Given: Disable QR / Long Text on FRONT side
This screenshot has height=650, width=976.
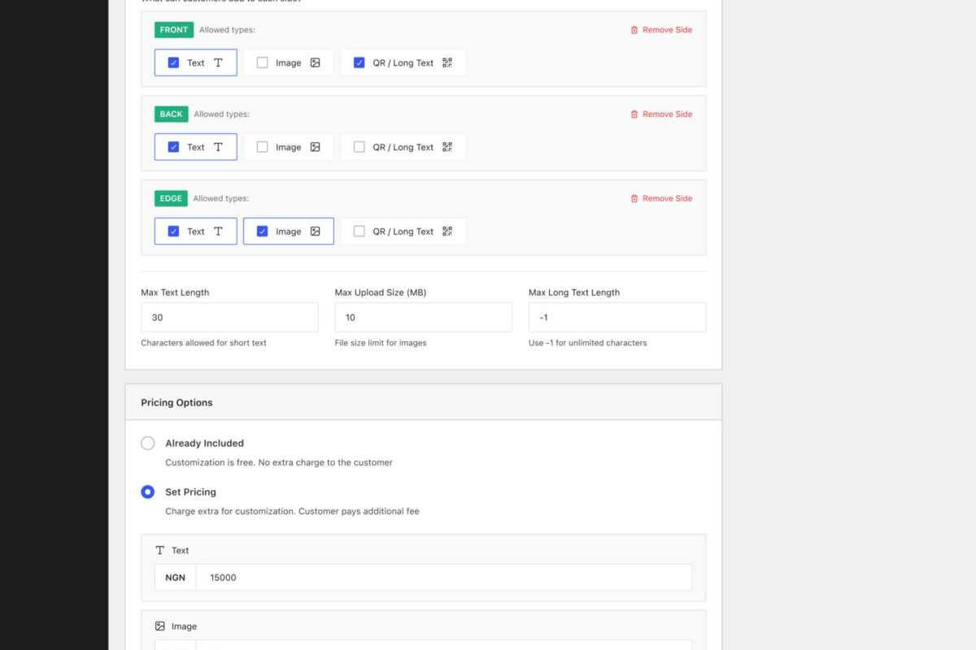Looking at the screenshot, I should pyautogui.click(x=359, y=63).
